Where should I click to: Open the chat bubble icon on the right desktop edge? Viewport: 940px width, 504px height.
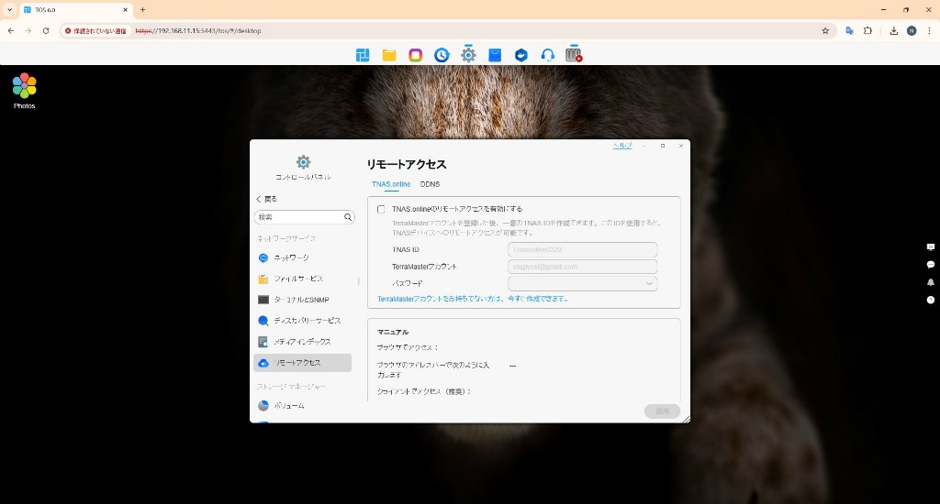click(931, 265)
